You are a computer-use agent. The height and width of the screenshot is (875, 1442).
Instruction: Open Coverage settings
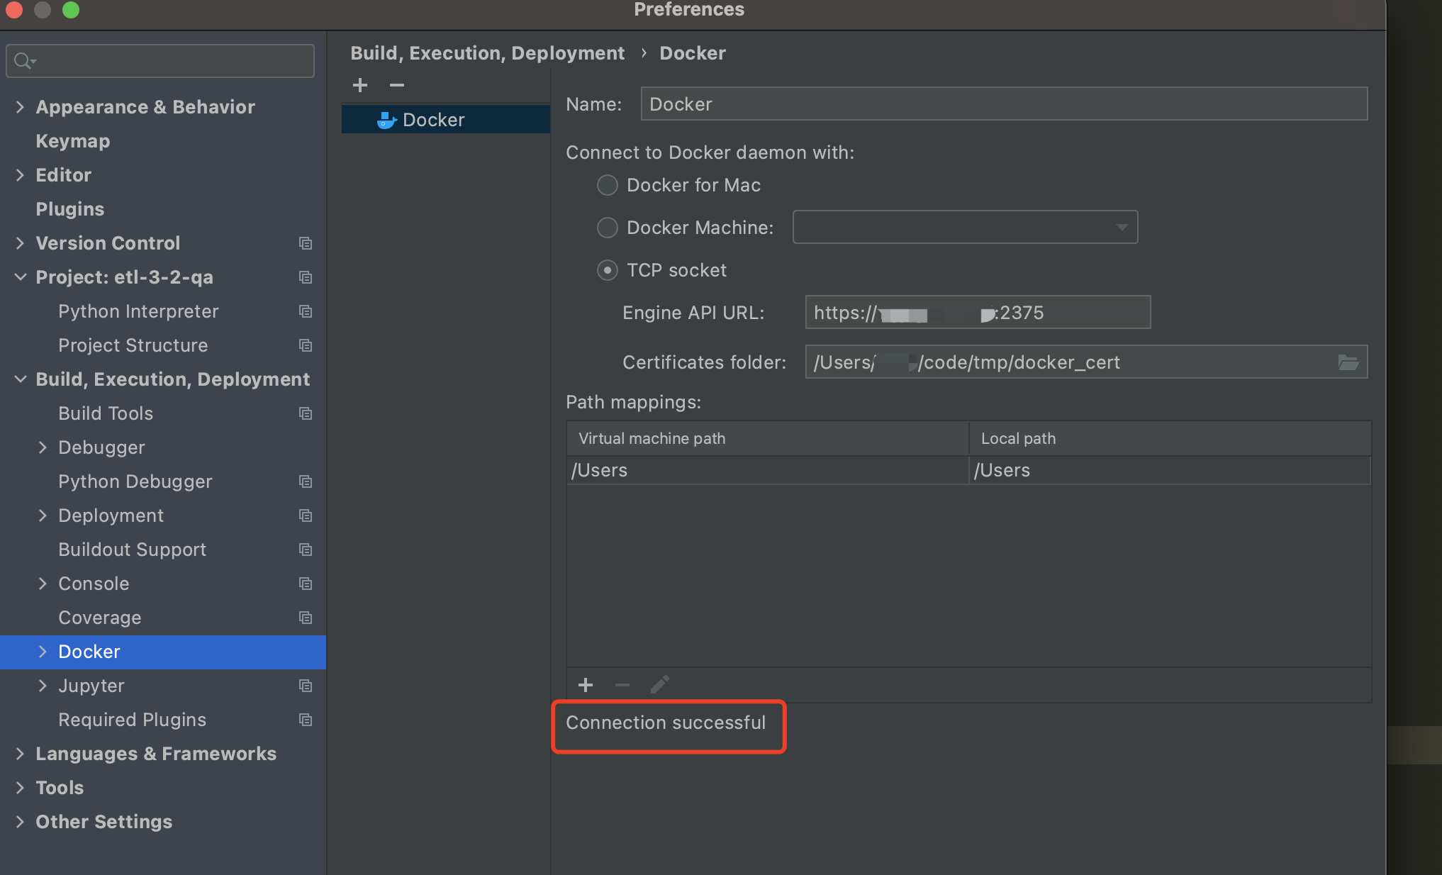coord(100,618)
